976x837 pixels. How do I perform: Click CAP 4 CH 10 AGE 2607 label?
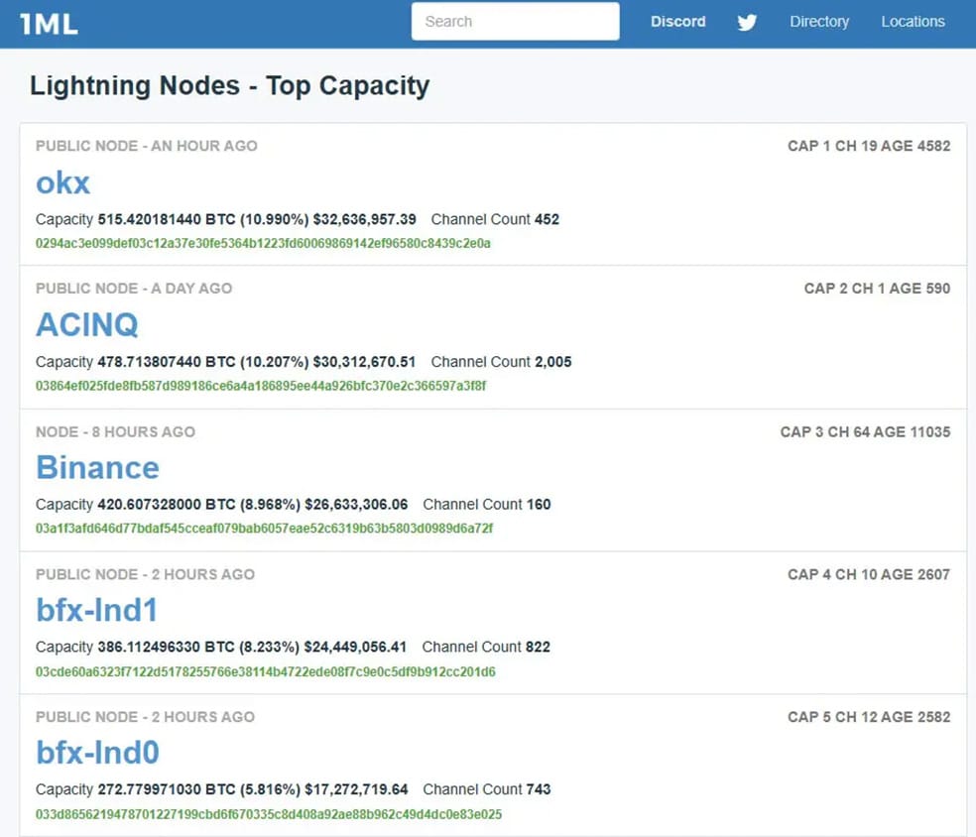coord(869,575)
